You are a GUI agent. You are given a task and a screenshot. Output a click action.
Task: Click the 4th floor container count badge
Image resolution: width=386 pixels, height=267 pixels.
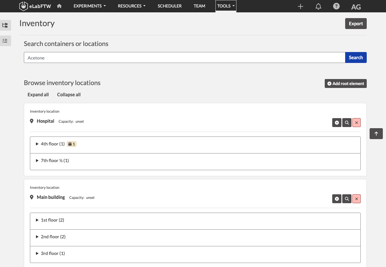[x=72, y=144]
